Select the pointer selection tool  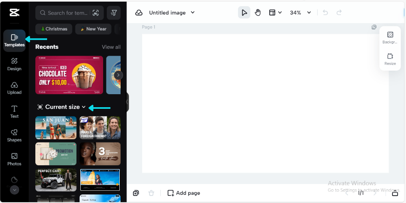pos(244,13)
